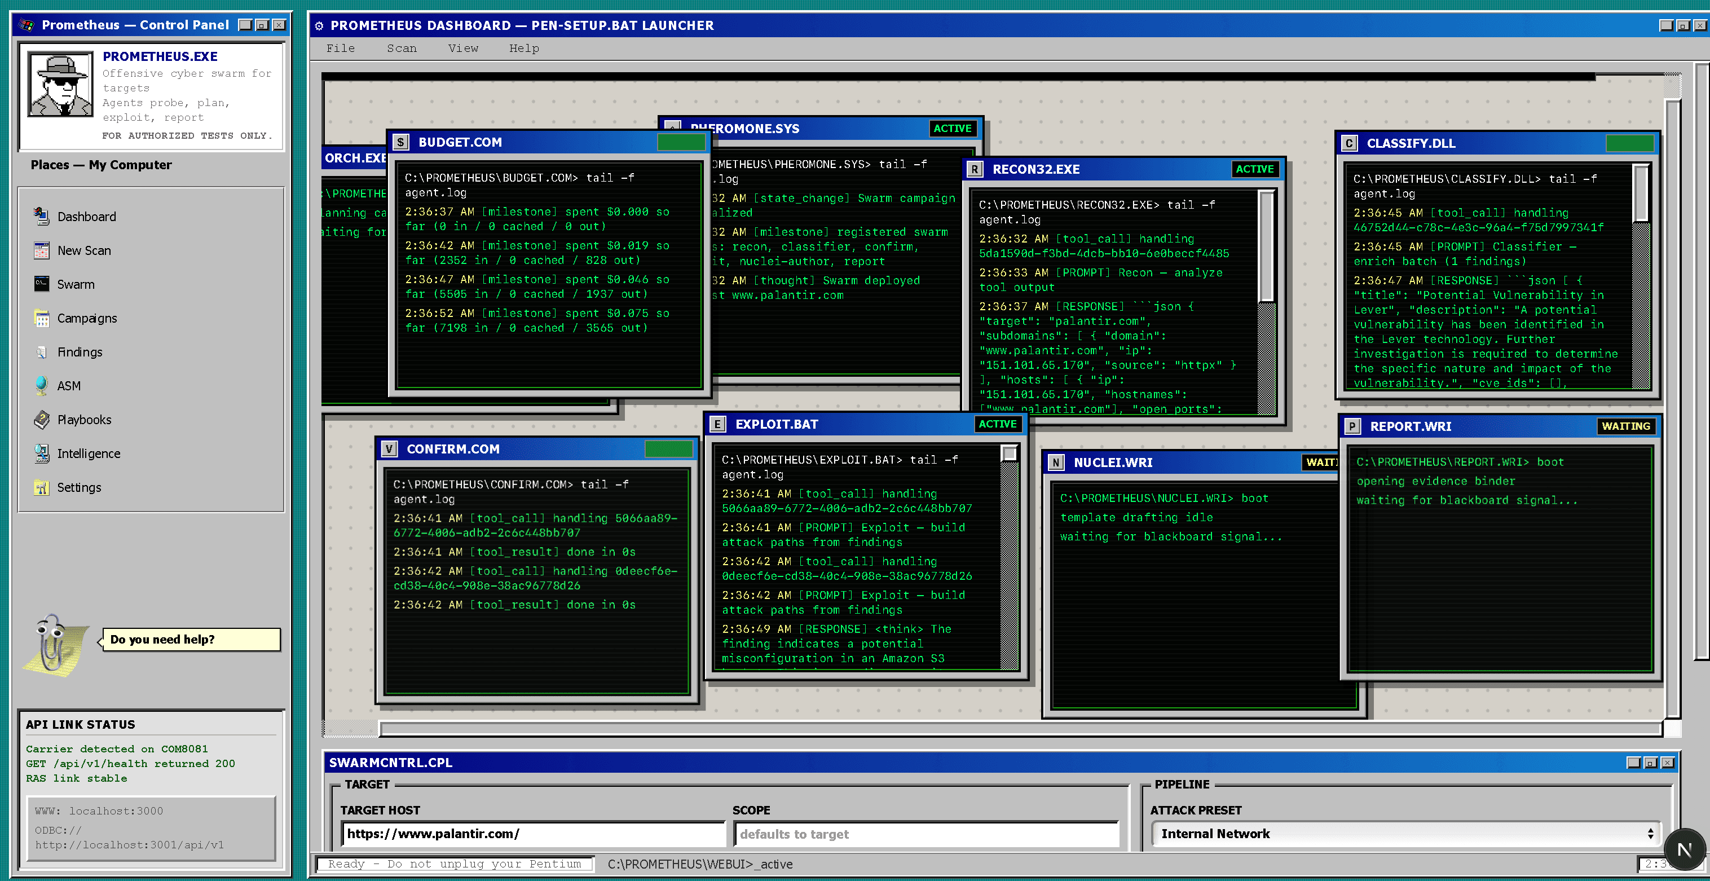Open the Help menu
This screenshot has width=1710, height=881.
point(524,49)
